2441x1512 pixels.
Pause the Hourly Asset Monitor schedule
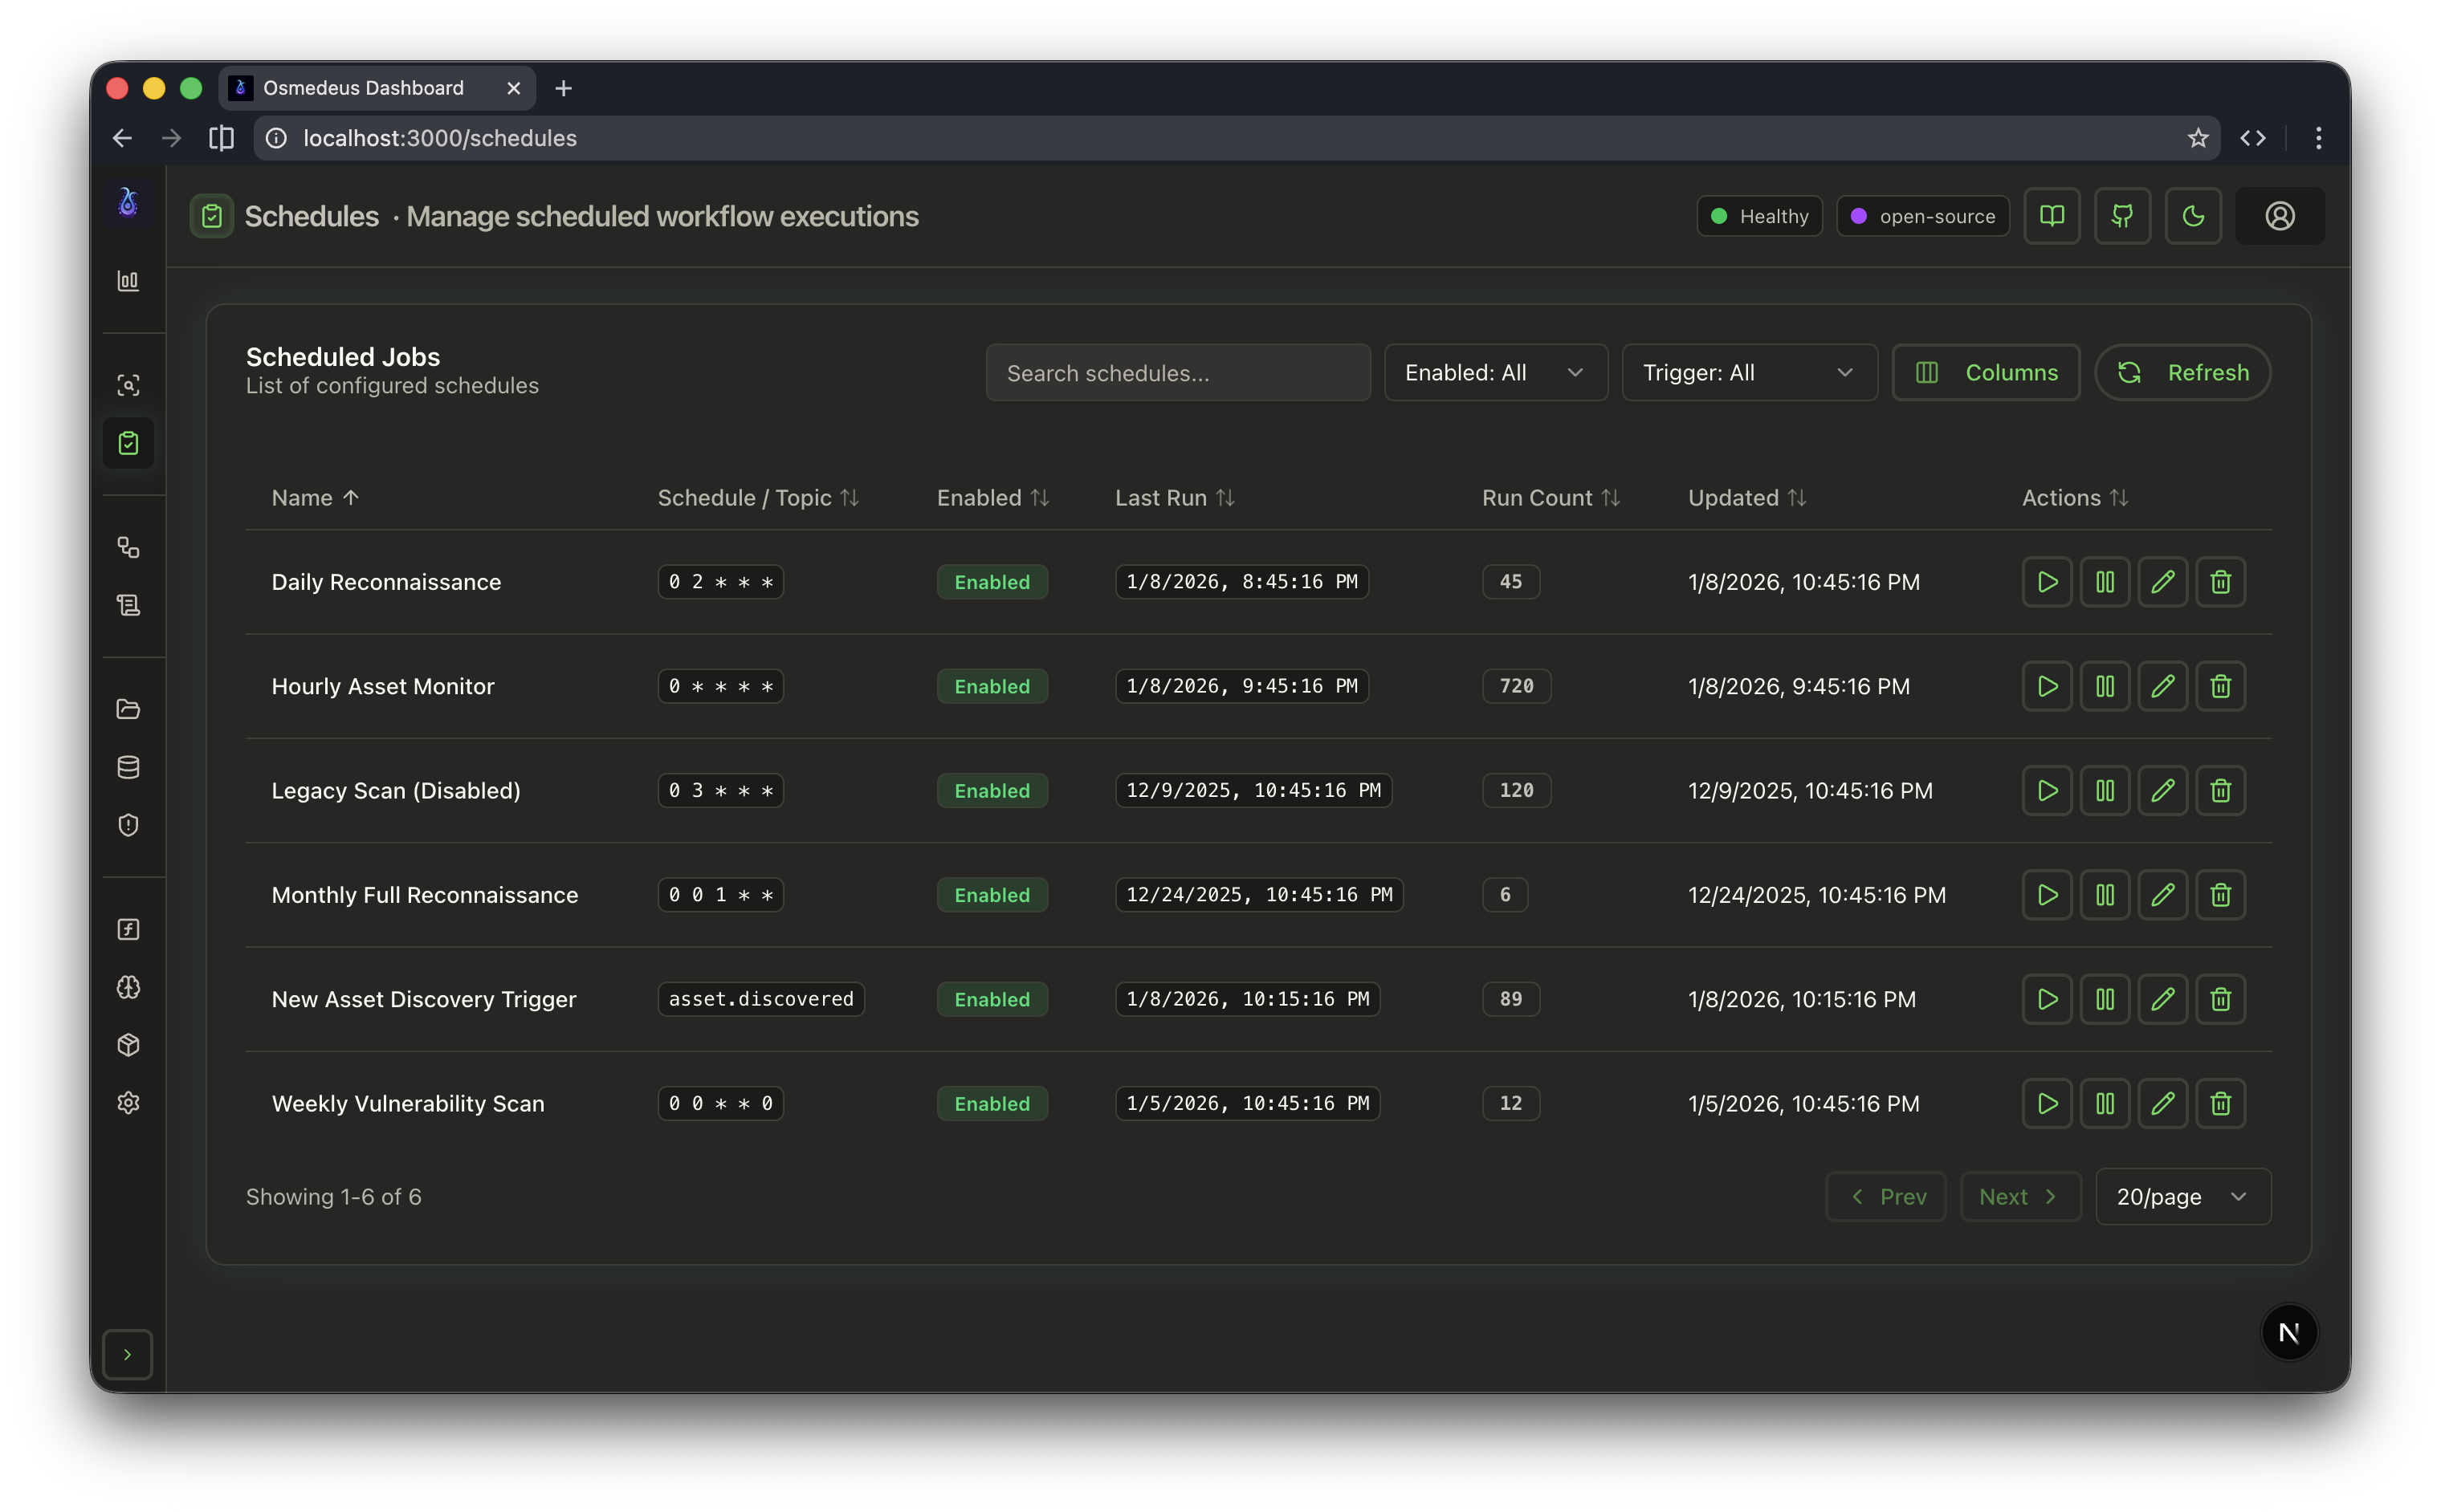[2105, 686]
